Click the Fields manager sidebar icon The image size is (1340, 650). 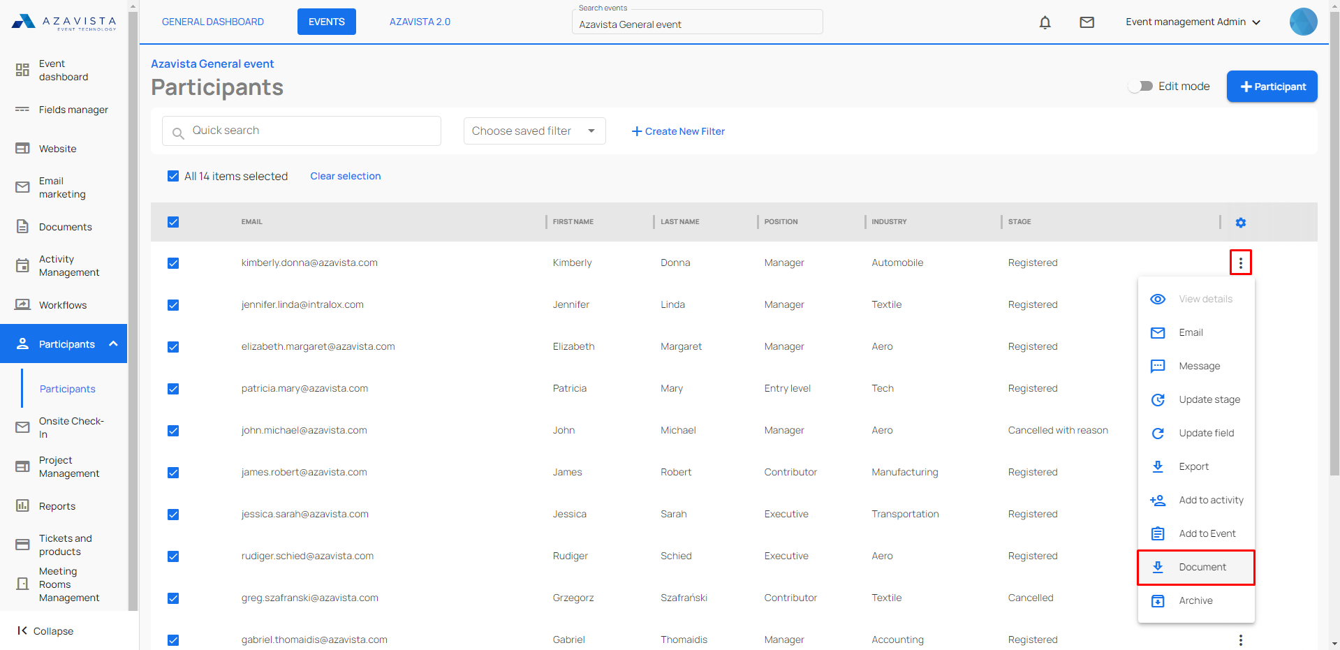point(22,110)
